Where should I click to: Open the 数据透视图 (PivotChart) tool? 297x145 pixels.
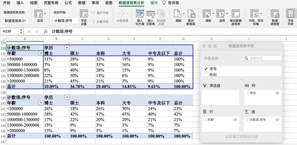point(275,15)
